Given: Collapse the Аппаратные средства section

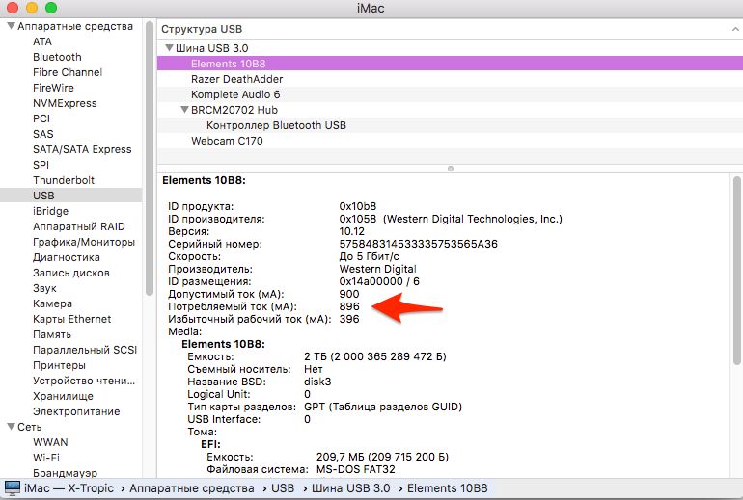Looking at the screenshot, I should 11,26.
